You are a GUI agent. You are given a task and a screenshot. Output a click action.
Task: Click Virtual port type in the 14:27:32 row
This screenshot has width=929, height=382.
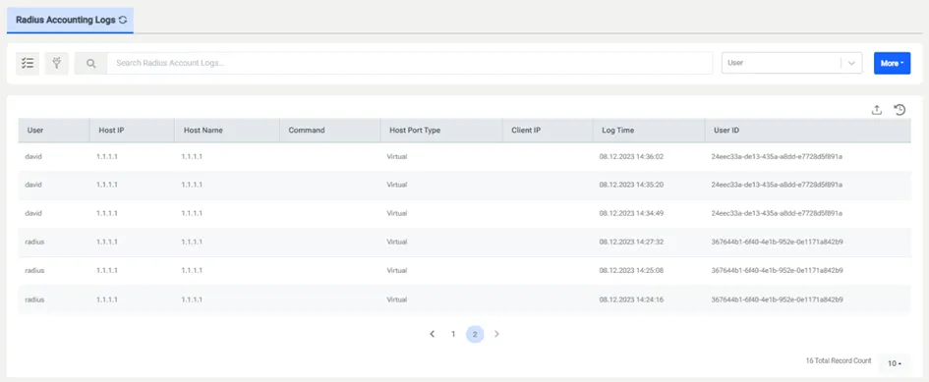[x=397, y=243]
